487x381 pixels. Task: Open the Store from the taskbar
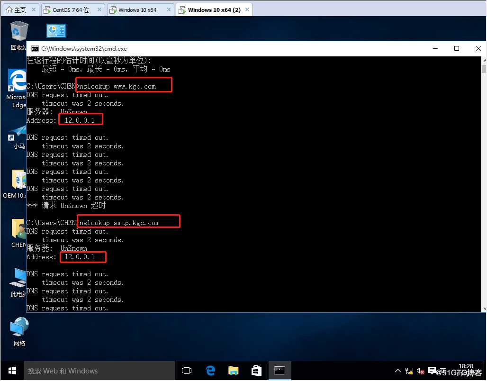256,371
